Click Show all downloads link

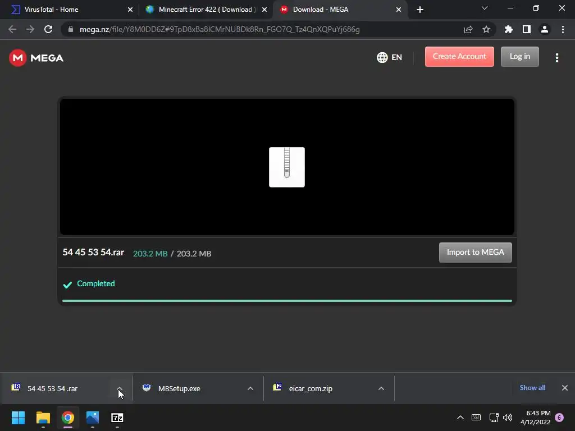[532, 388]
